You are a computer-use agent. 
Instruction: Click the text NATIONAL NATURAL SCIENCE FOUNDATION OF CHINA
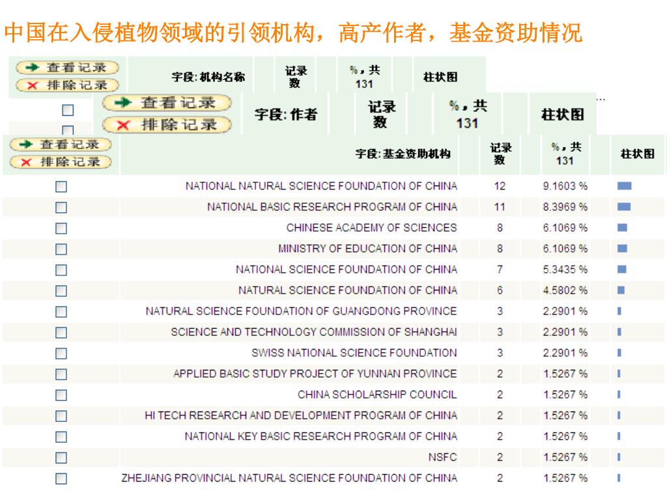point(321,186)
